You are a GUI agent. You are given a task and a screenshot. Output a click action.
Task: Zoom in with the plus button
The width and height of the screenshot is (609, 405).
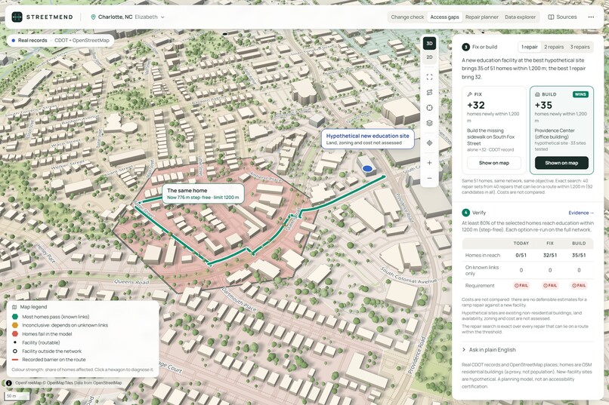(x=429, y=163)
